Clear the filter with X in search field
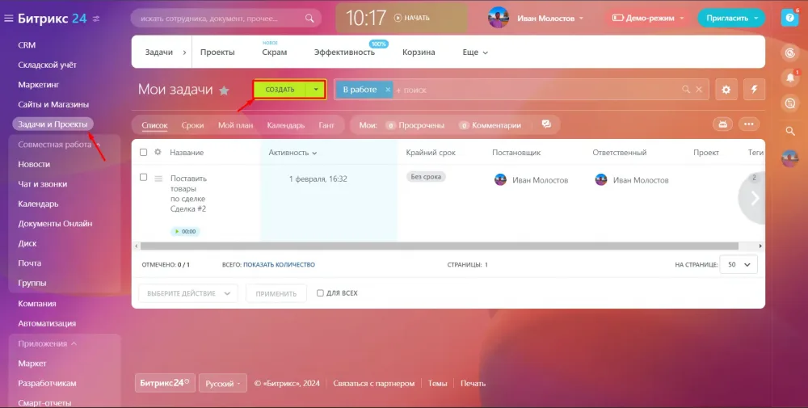Screen dimensions: 808x408 coord(699,89)
